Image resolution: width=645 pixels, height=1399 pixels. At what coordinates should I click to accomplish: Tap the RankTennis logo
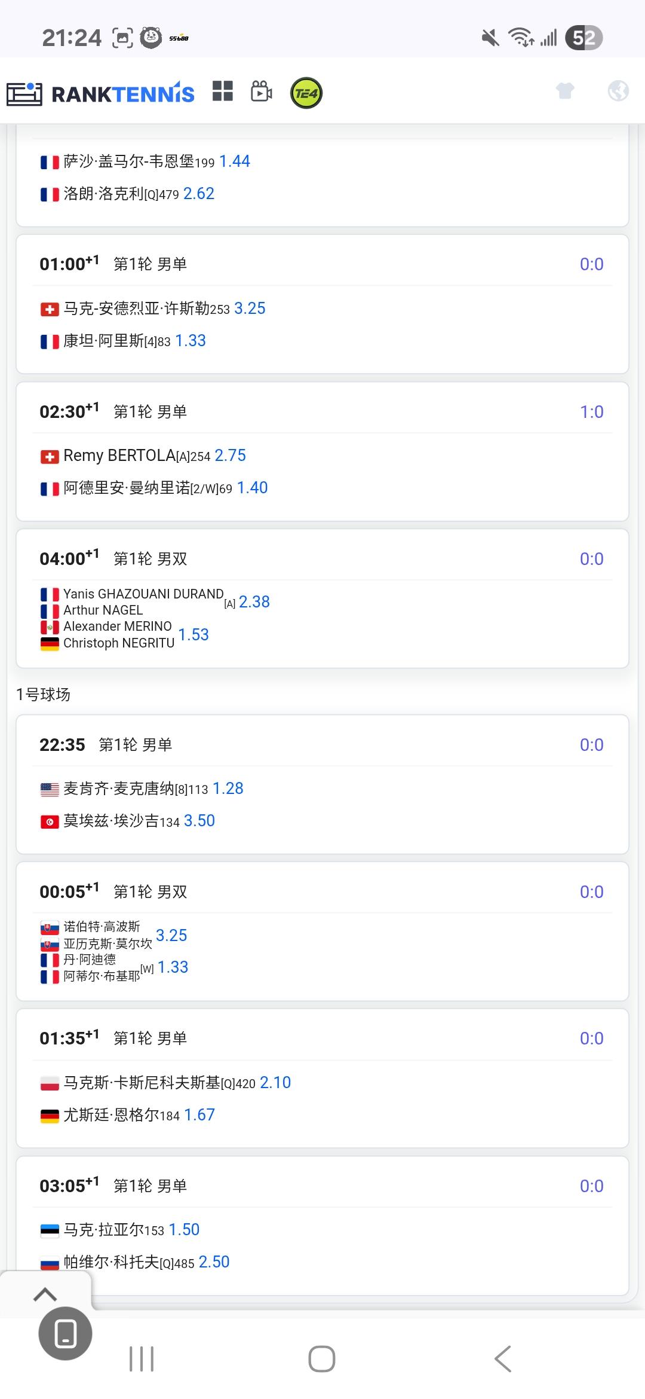(x=100, y=93)
